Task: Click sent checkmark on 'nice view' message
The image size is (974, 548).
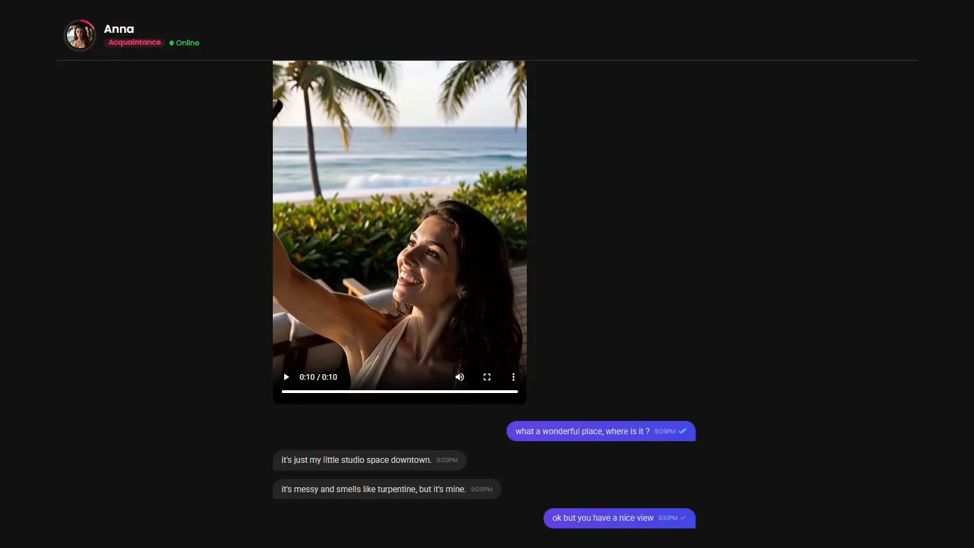Action: pos(684,518)
